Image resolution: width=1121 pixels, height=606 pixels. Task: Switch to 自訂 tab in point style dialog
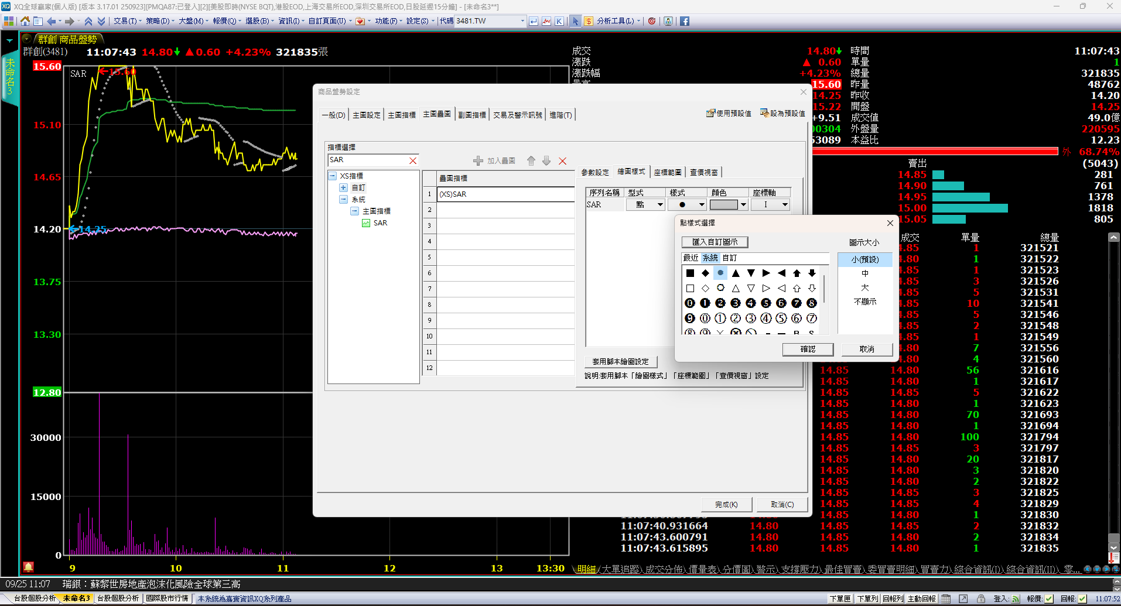(x=729, y=258)
